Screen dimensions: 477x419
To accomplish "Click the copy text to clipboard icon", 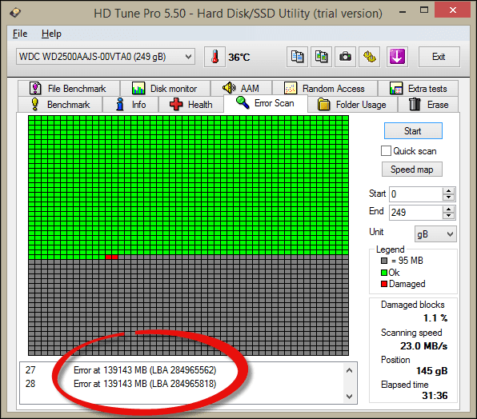I will (x=297, y=57).
